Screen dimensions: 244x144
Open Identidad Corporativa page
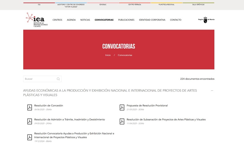click(152, 20)
